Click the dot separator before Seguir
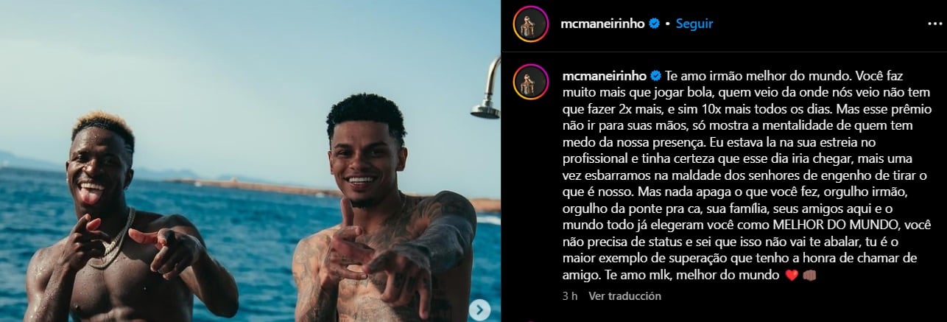Image resolution: width=947 pixels, height=322 pixels. pyautogui.click(x=667, y=24)
